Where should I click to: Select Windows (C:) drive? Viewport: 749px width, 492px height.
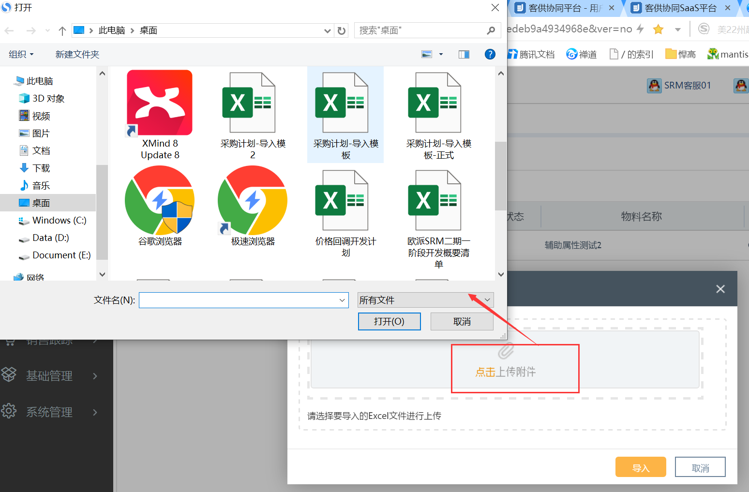coord(53,220)
